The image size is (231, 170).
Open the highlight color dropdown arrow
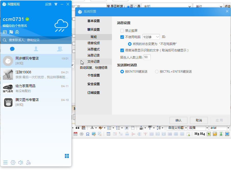[x=105, y=128]
